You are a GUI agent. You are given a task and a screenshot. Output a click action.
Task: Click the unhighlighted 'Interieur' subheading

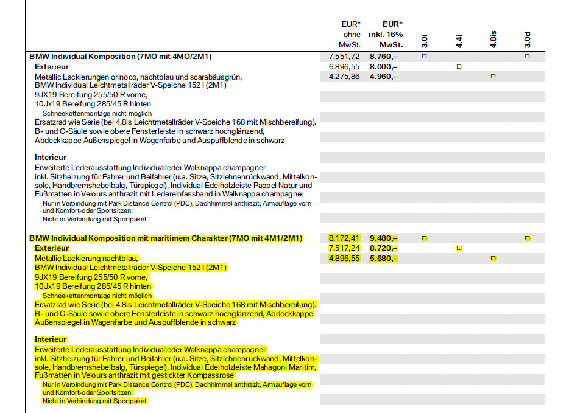tap(51, 157)
